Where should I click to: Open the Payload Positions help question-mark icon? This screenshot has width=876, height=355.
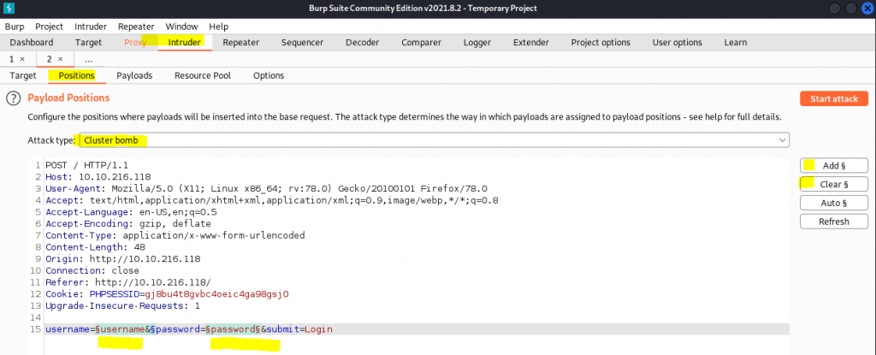click(x=13, y=98)
